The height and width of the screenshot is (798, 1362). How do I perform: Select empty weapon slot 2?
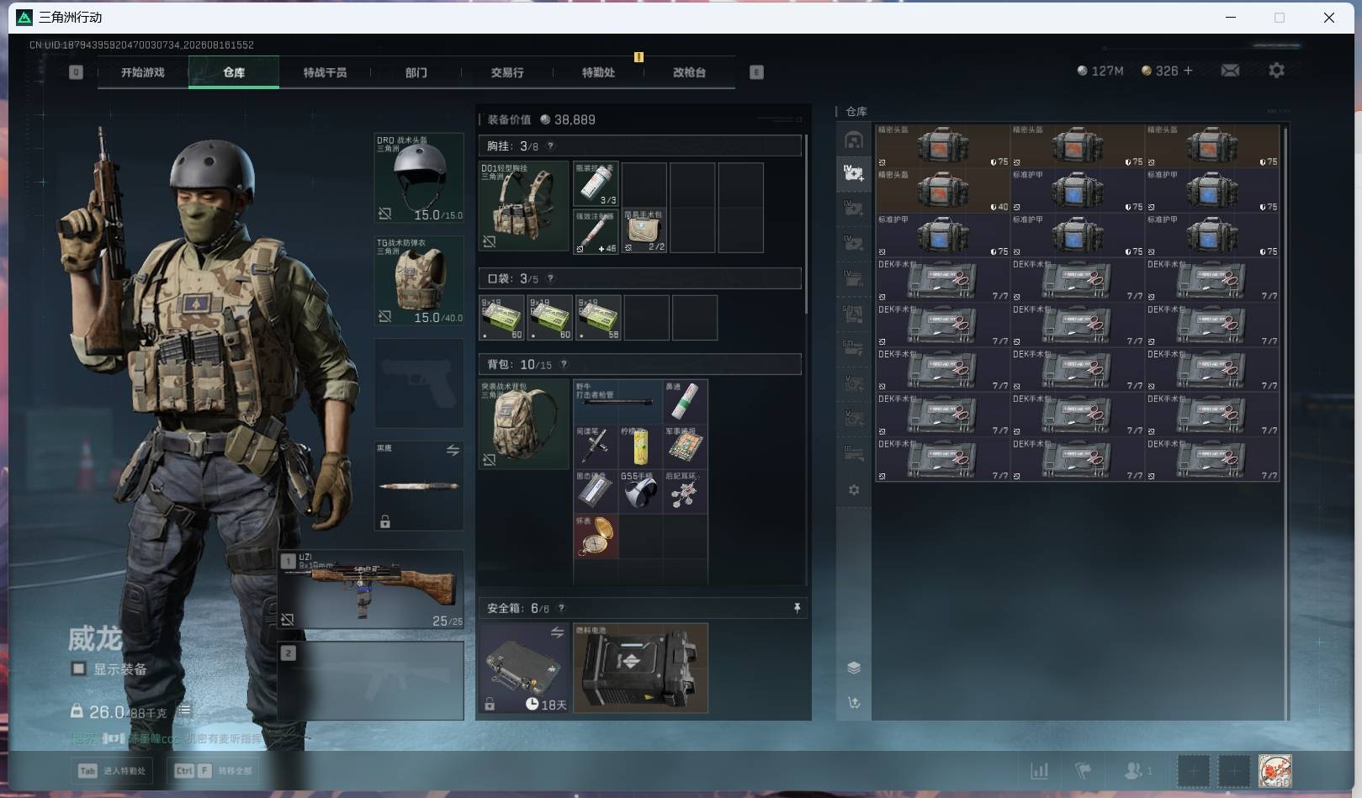tap(371, 680)
